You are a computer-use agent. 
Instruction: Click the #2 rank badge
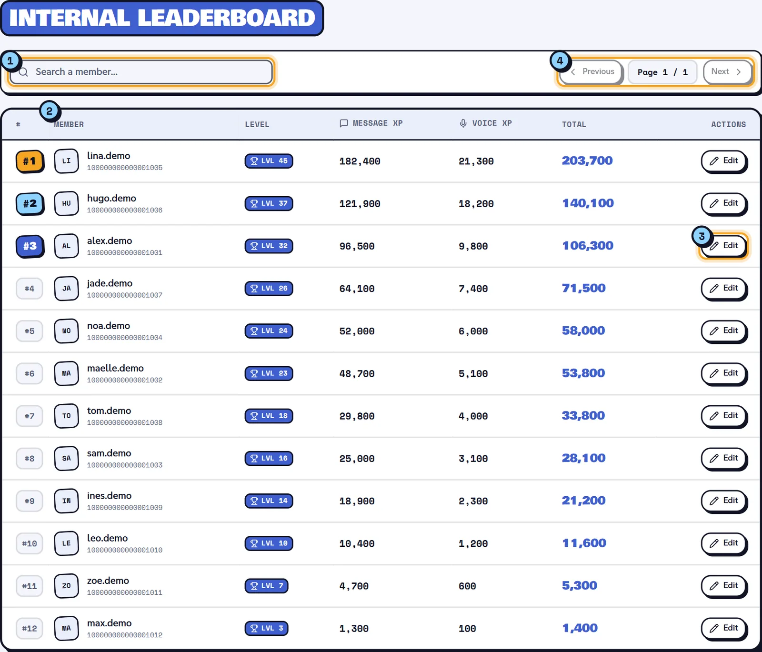pyautogui.click(x=30, y=204)
